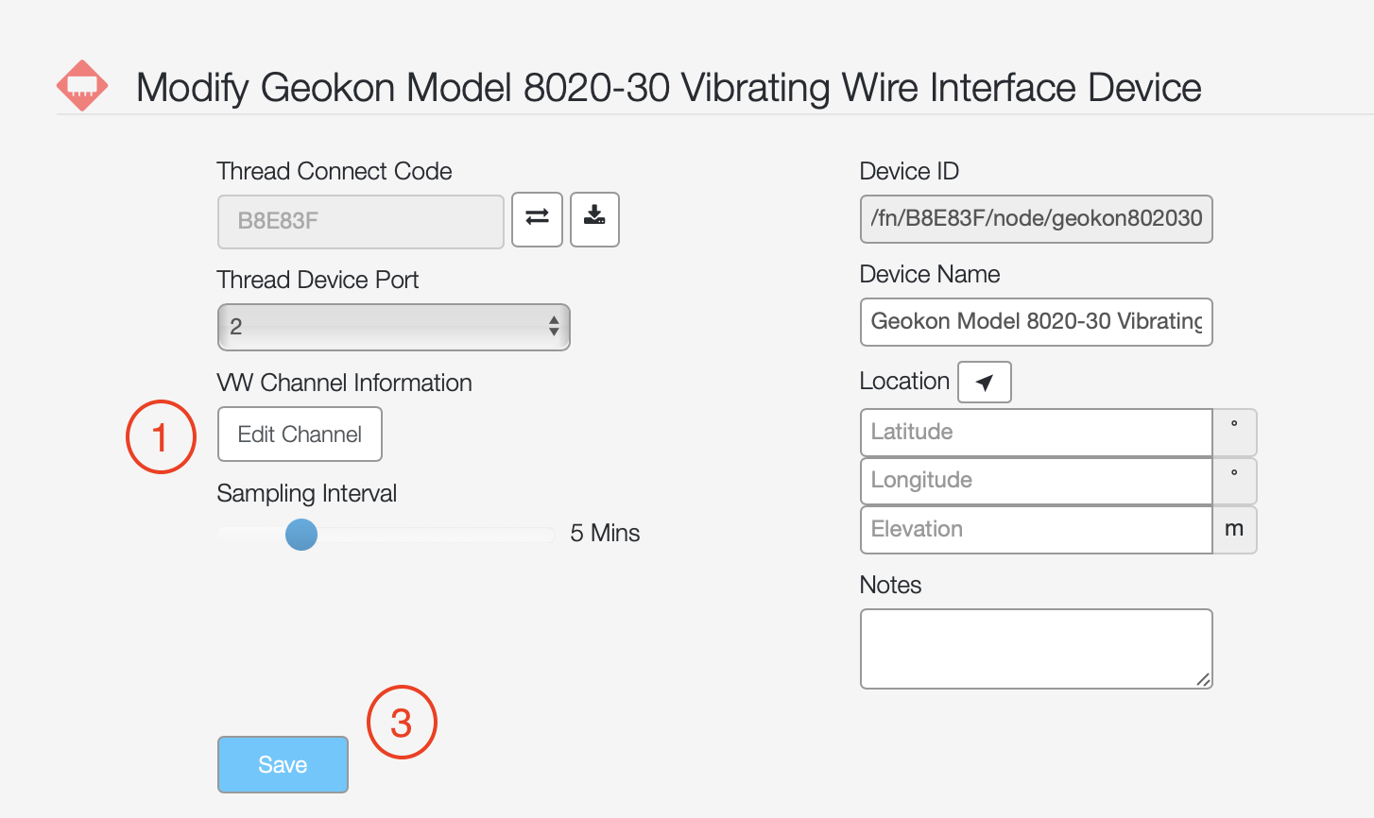
Task: Click the 'Location' label
Action: click(904, 382)
